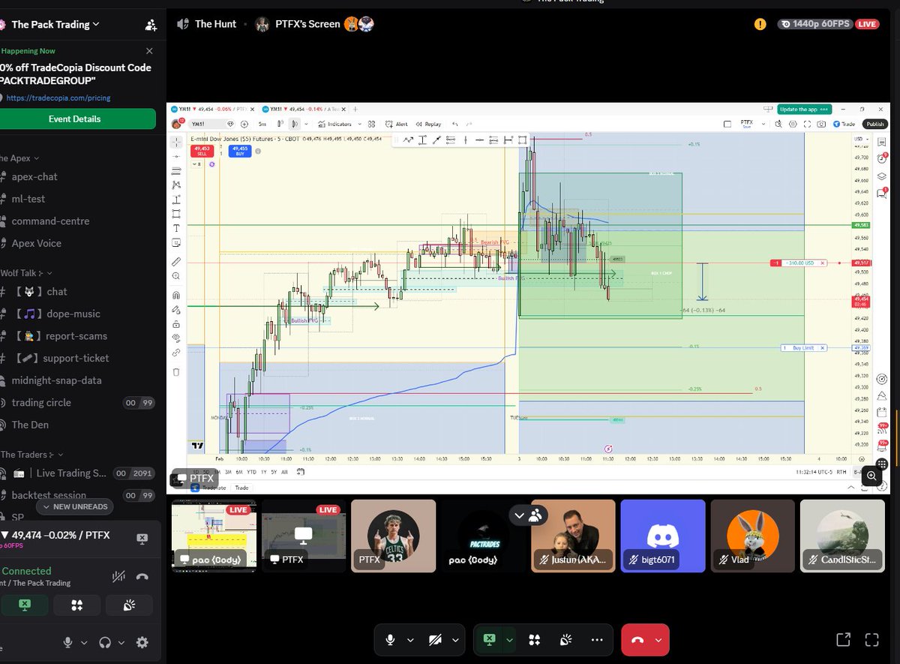Mute microphone in bottom call controls
The width and height of the screenshot is (900, 664).
(x=389, y=640)
